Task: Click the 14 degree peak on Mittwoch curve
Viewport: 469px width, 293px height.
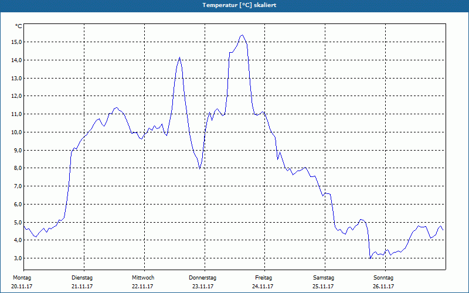Action: [x=179, y=57]
